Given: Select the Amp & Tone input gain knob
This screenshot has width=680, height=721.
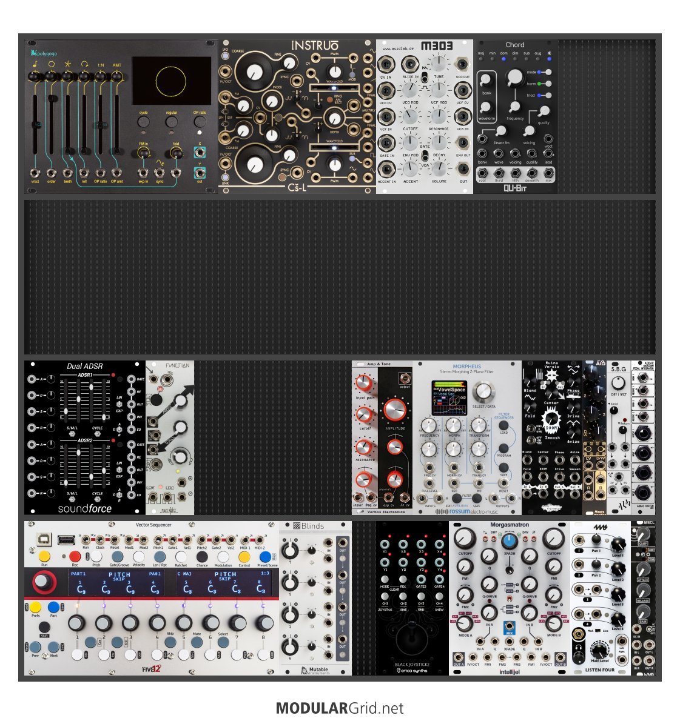Looking at the screenshot, I should [363, 382].
